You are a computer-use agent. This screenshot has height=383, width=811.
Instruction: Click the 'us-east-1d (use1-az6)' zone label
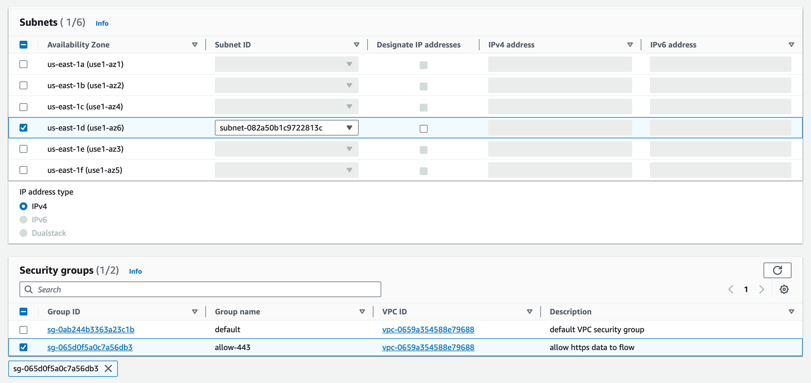(x=86, y=128)
